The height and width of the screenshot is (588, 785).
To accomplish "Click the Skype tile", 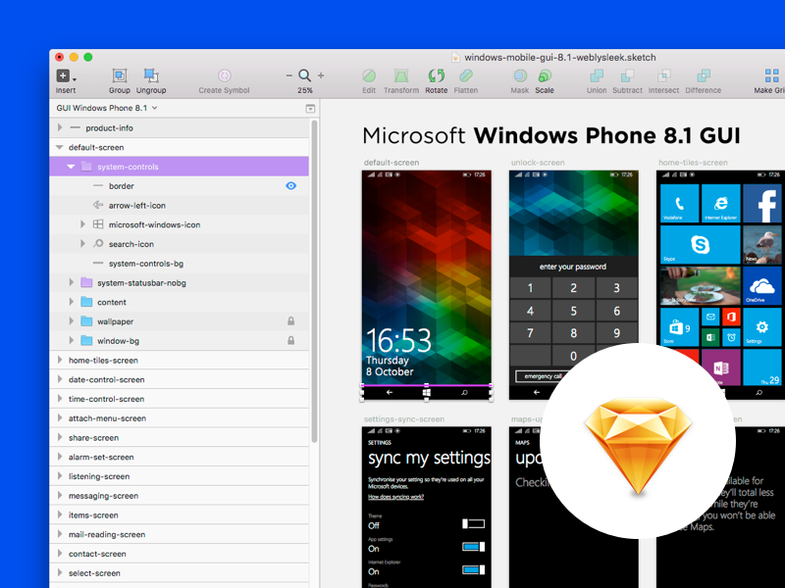I will coord(700,244).
